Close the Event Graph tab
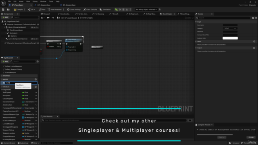 (174, 14)
